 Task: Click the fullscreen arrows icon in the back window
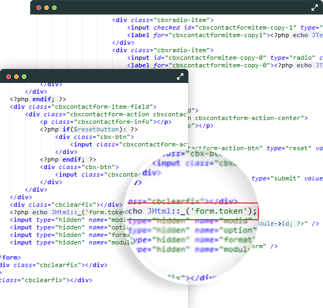click(314, 8)
